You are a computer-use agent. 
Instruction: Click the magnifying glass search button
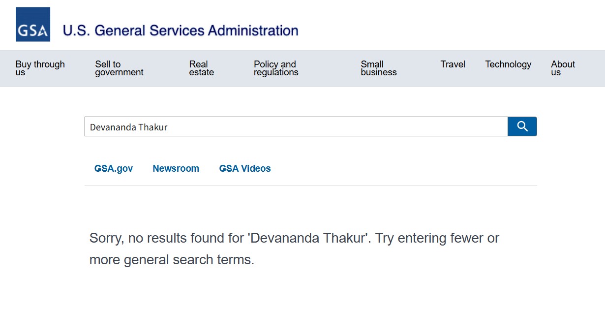point(522,126)
